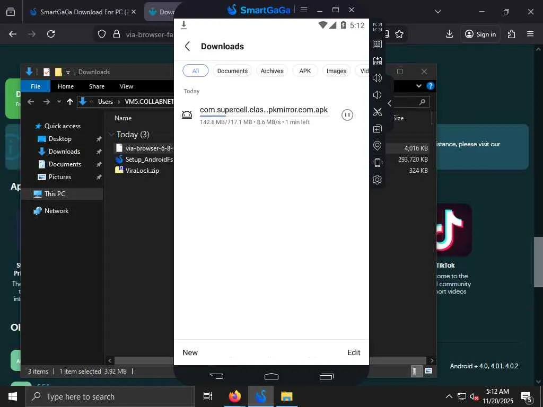The image size is (543, 407).
Task: Open the Home ribbon tab in File Explorer
Action: pos(65,86)
